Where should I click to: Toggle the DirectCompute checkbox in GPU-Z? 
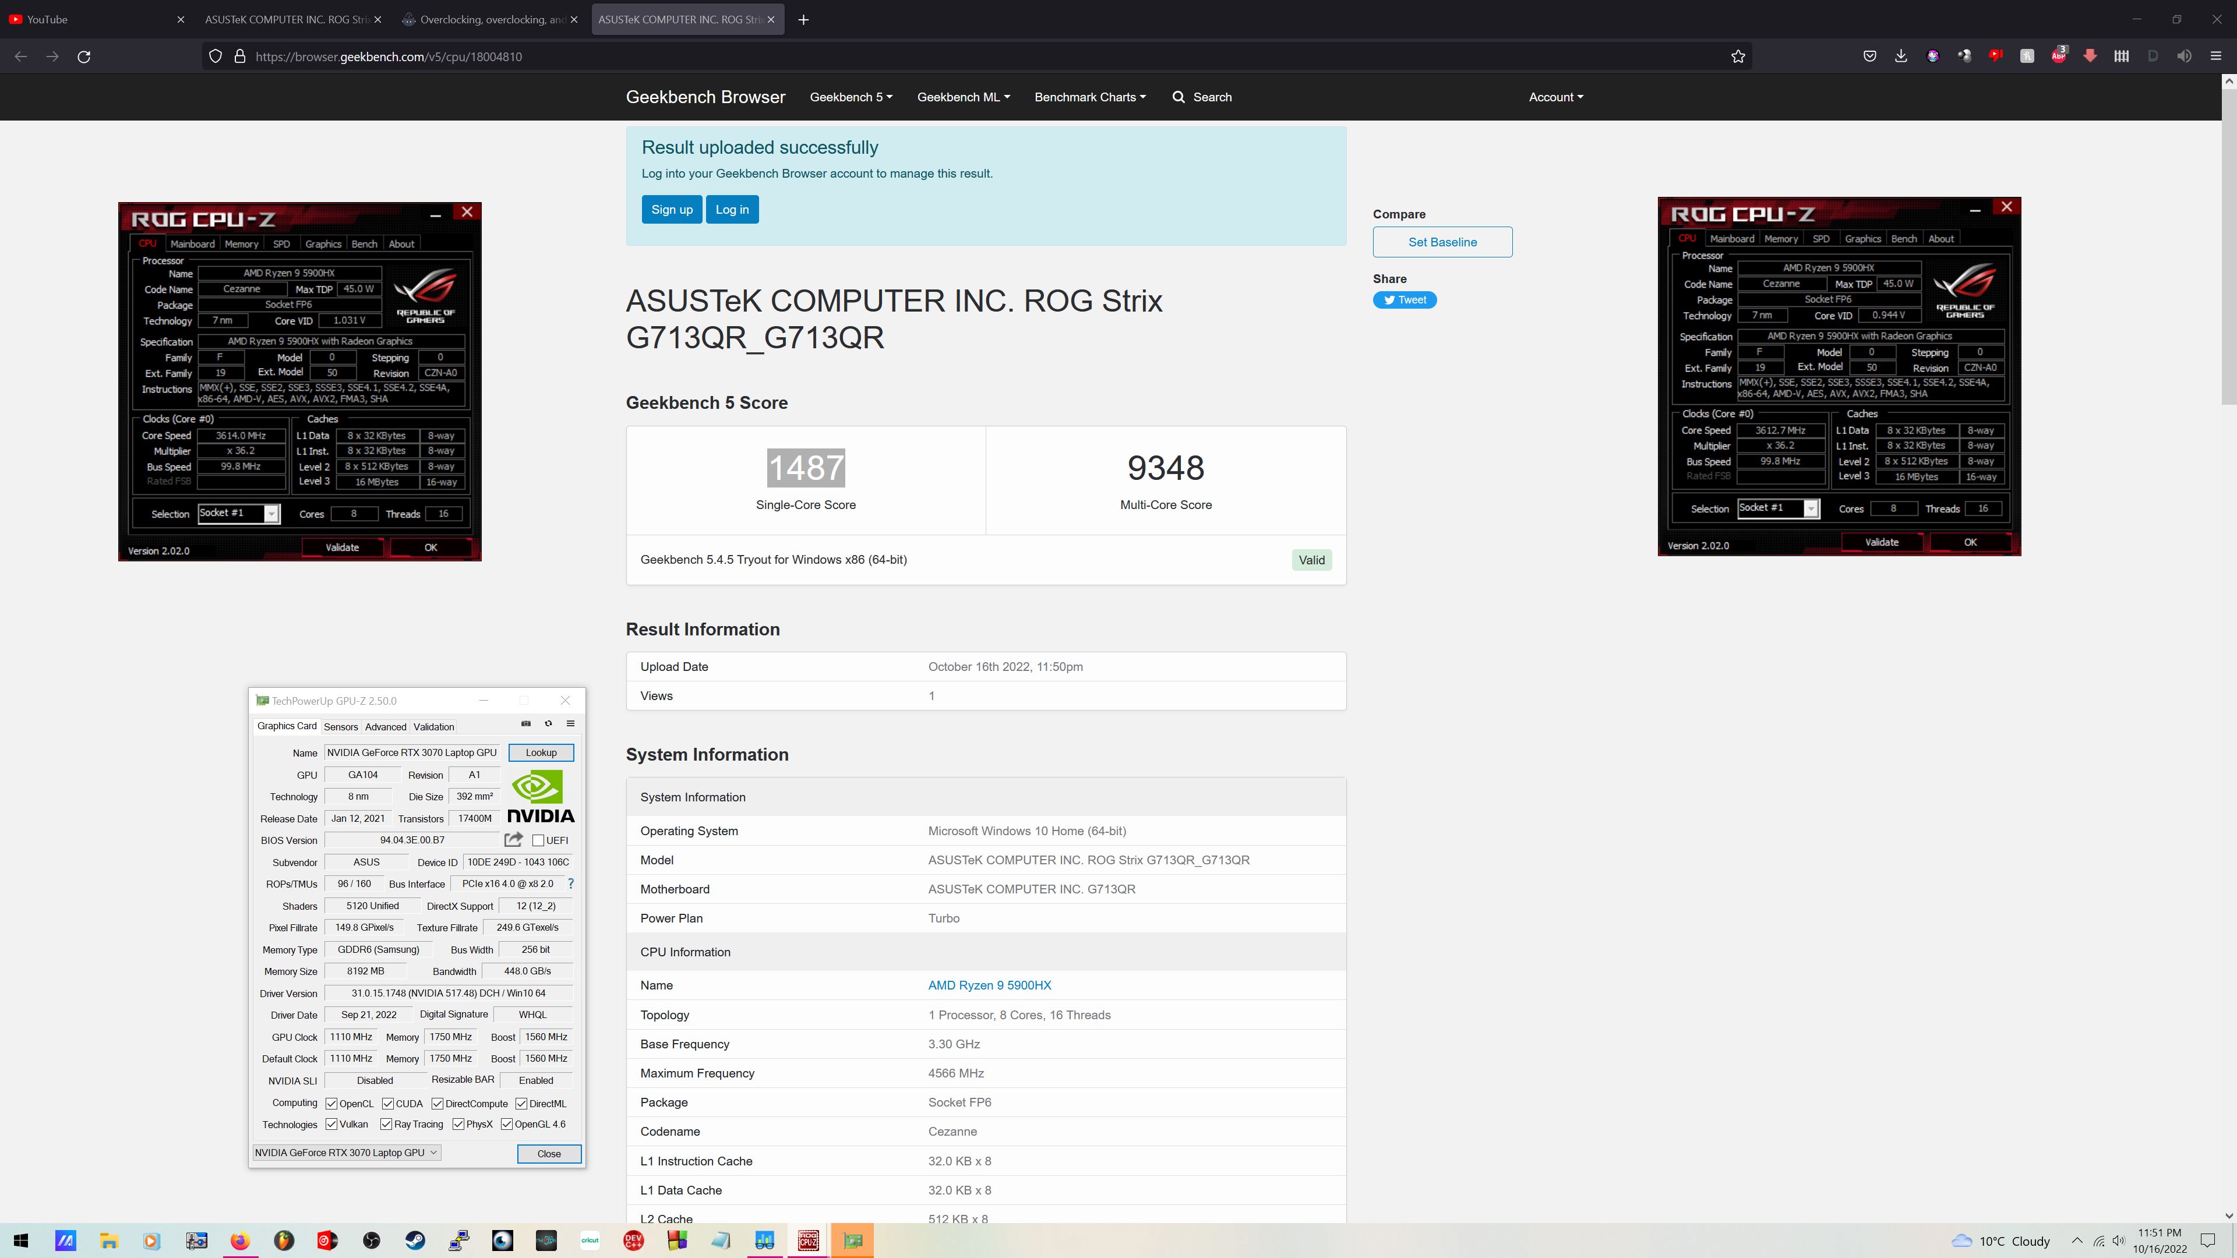click(437, 1104)
